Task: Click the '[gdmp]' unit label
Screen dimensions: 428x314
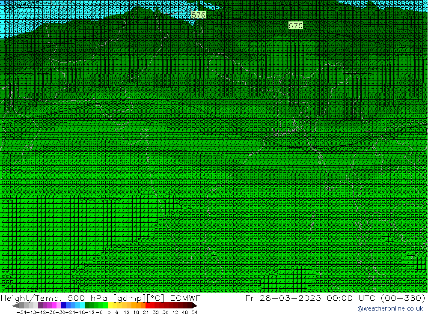Action: 129,298
